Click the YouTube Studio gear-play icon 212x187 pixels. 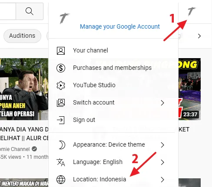[x=61, y=85]
